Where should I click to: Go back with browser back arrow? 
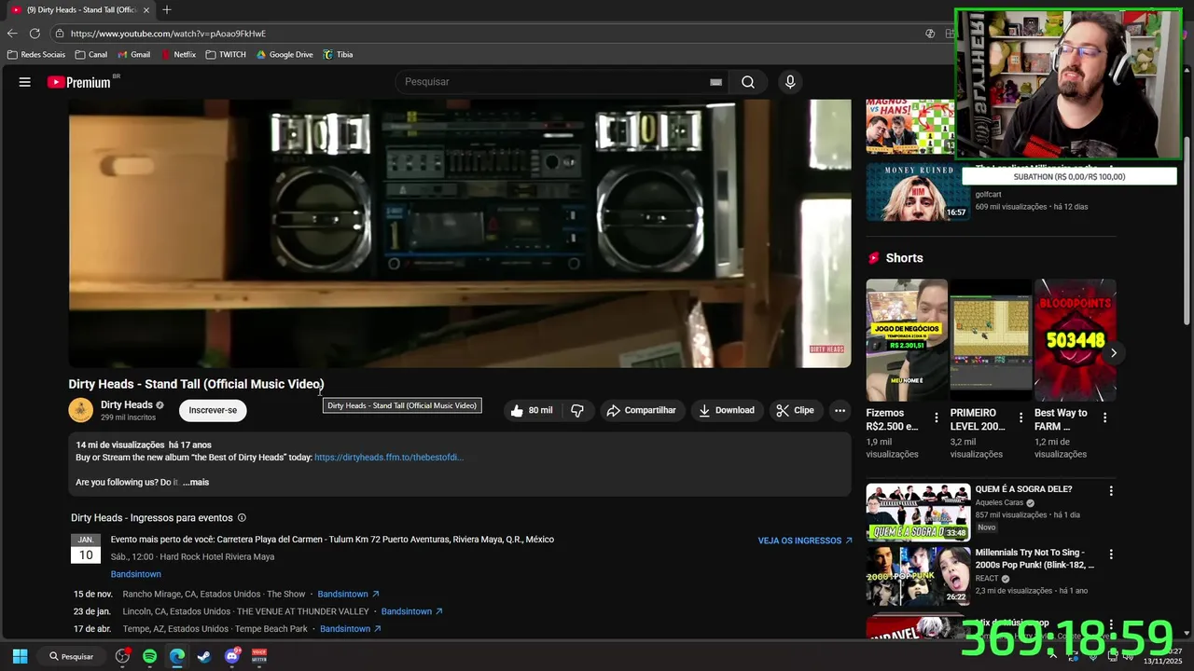[x=12, y=34]
